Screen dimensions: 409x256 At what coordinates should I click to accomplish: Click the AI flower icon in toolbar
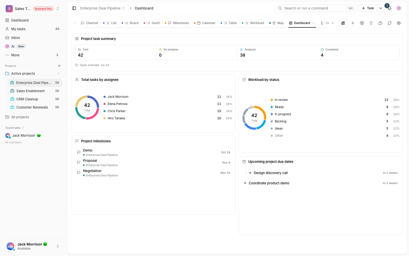click(362, 23)
